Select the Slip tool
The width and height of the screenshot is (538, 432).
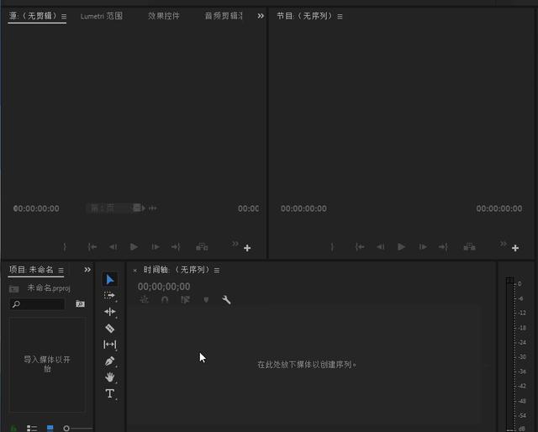pos(110,344)
